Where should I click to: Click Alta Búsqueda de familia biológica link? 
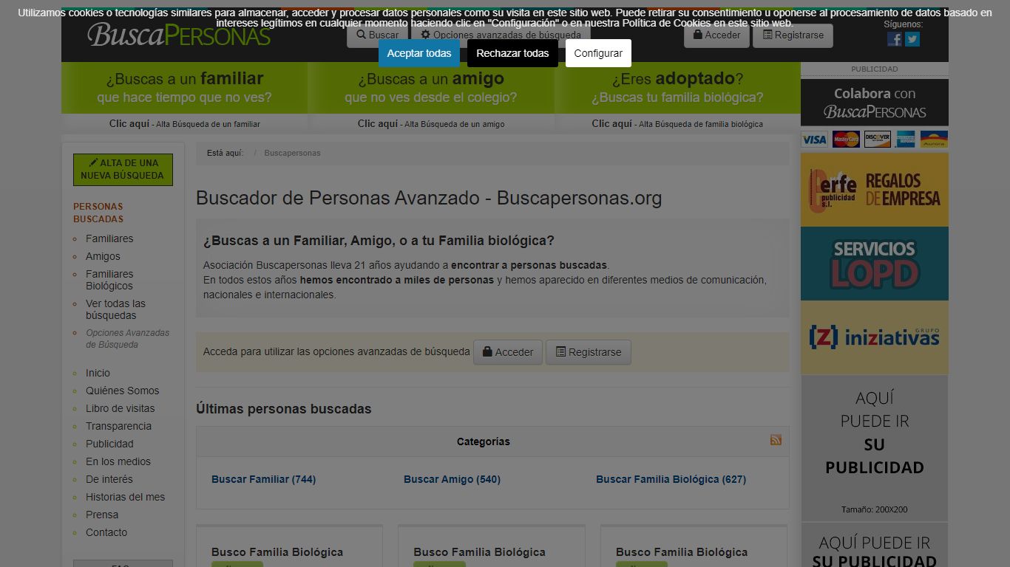point(677,124)
